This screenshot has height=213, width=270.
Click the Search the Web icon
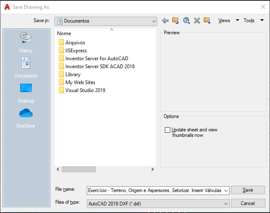tap(187, 21)
